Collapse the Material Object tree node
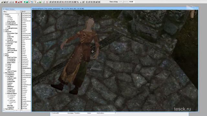207x116 pixels. click(6, 93)
